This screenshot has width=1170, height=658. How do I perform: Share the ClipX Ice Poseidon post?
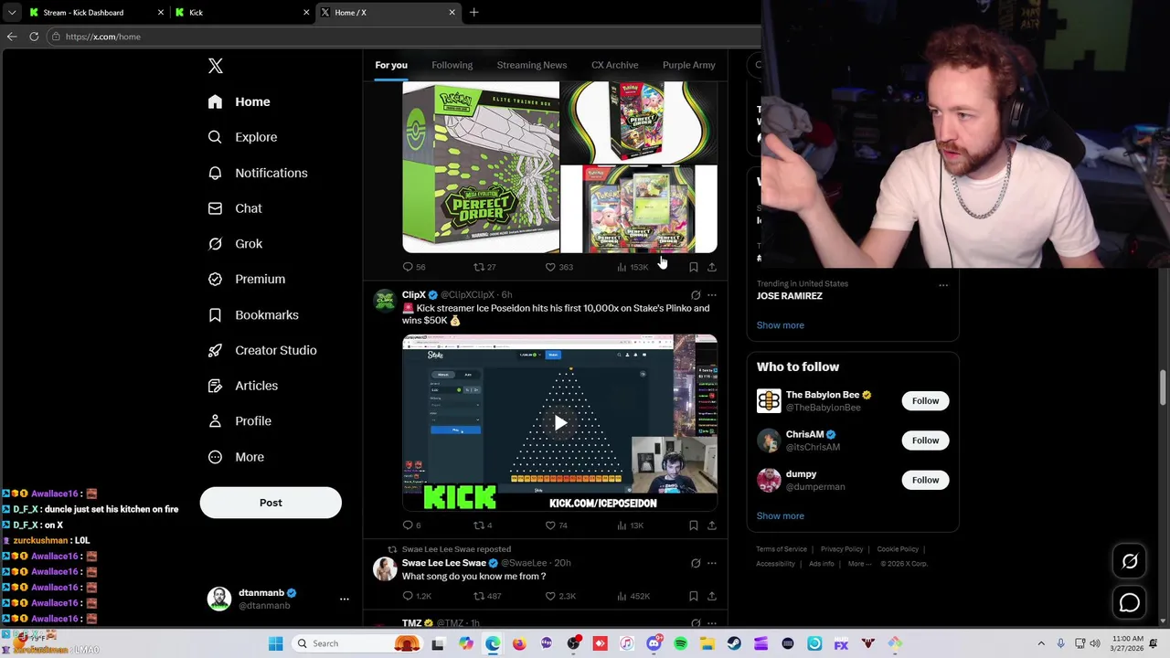pos(712,525)
